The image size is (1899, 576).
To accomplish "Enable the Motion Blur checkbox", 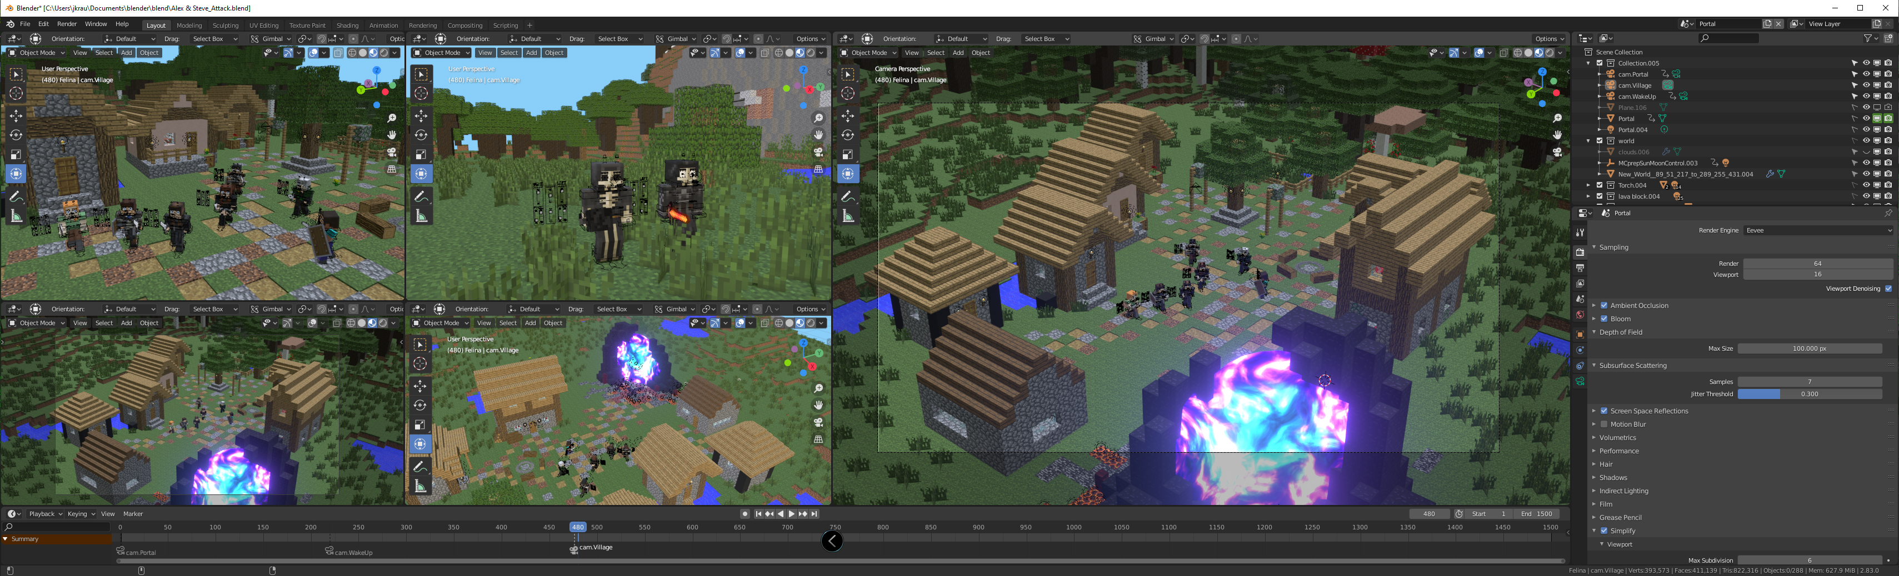I will 1604,425.
